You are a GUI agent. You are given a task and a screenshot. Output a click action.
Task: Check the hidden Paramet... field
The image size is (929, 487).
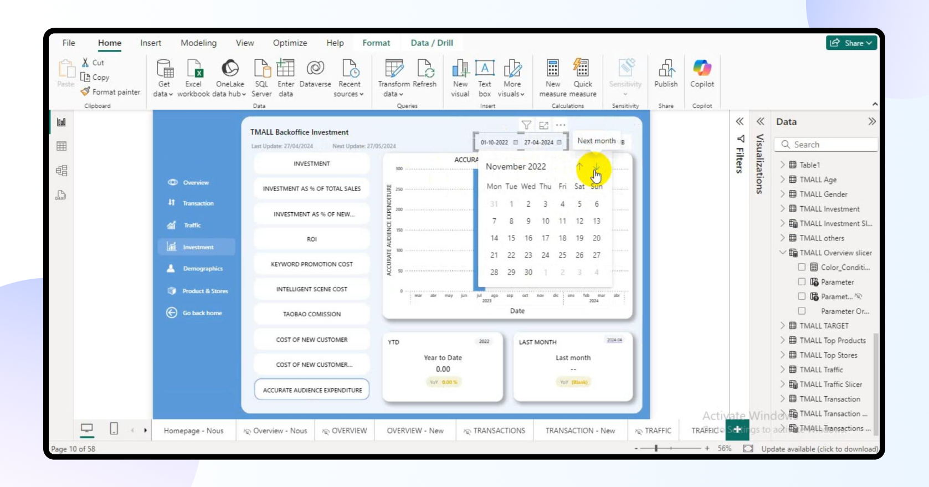click(x=802, y=296)
